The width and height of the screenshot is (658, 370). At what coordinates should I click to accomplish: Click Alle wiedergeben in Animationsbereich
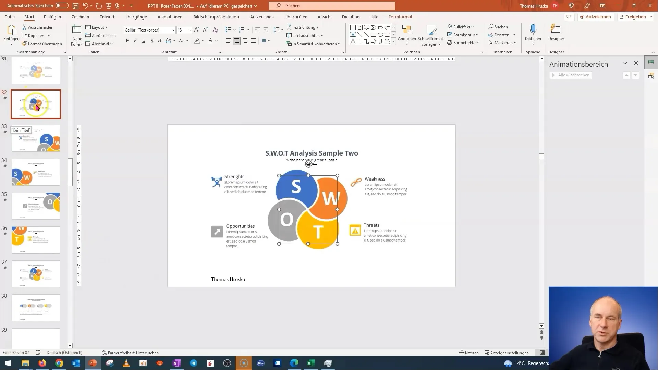pyautogui.click(x=571, y=75)
